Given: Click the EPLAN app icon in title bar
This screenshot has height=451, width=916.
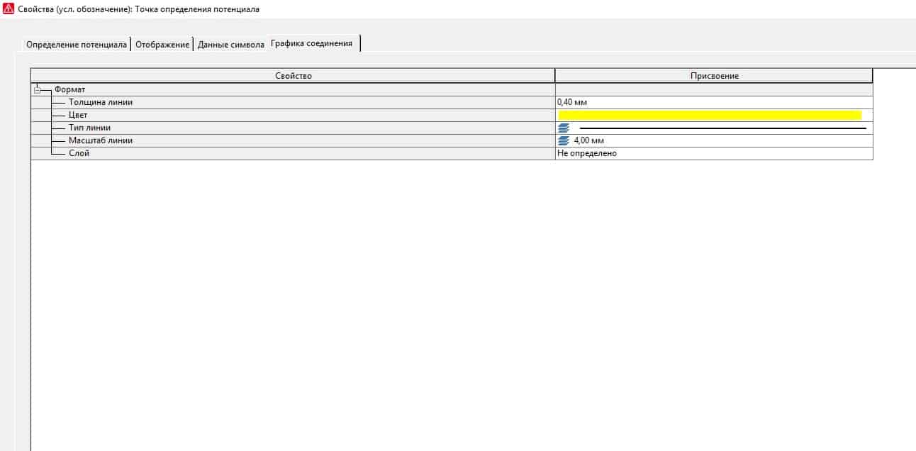Looking at the screenshot, I should (x=9, y=9).
